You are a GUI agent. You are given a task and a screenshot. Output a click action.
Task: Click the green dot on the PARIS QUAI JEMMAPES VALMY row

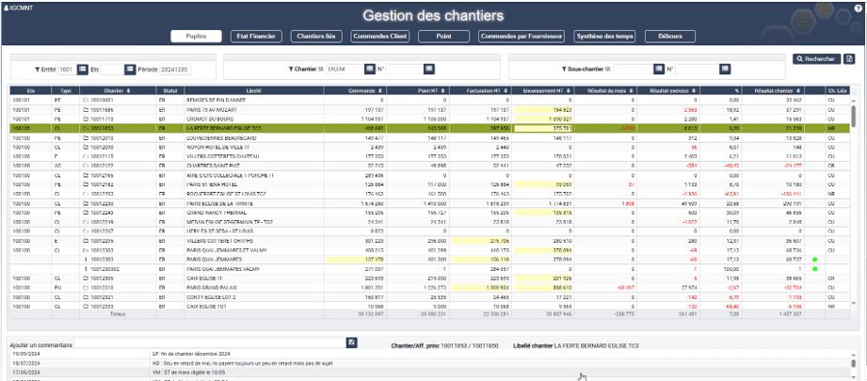pyautogui.click(x=814, y=269)
